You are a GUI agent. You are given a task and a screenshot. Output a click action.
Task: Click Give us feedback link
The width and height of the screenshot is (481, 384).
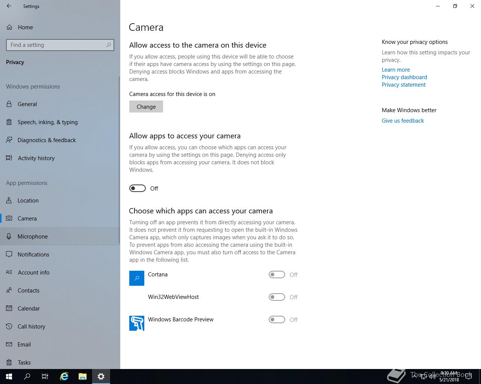[x=403, y=121]
